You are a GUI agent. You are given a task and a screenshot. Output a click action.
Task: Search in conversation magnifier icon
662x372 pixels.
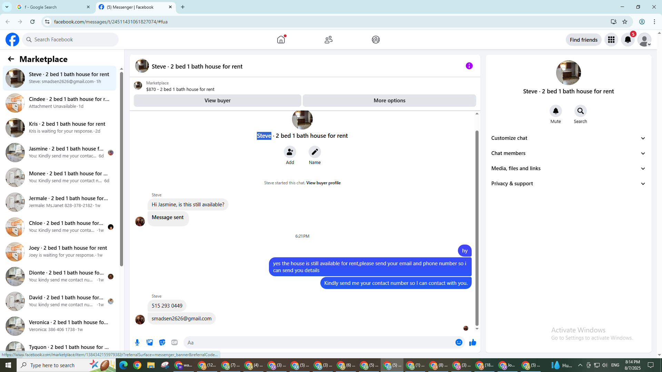pyautogui.click(x=581, y=111)
